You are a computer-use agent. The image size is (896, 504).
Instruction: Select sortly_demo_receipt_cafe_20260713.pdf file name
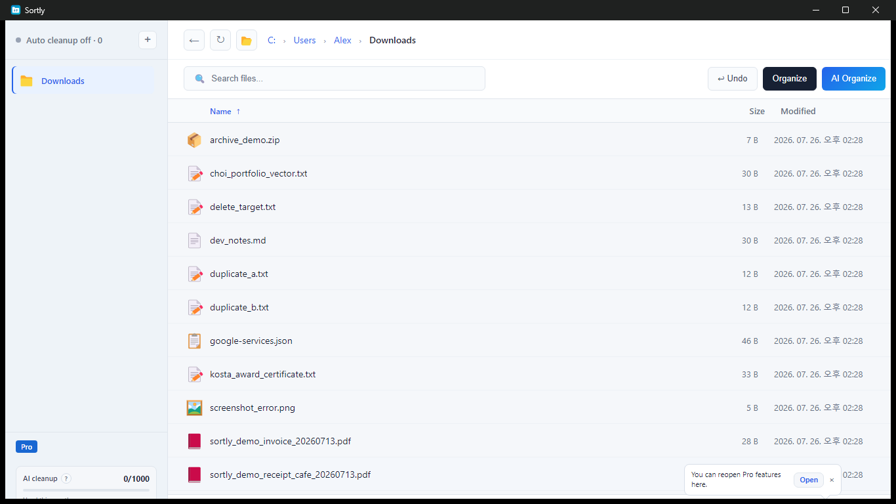[291, 474]
